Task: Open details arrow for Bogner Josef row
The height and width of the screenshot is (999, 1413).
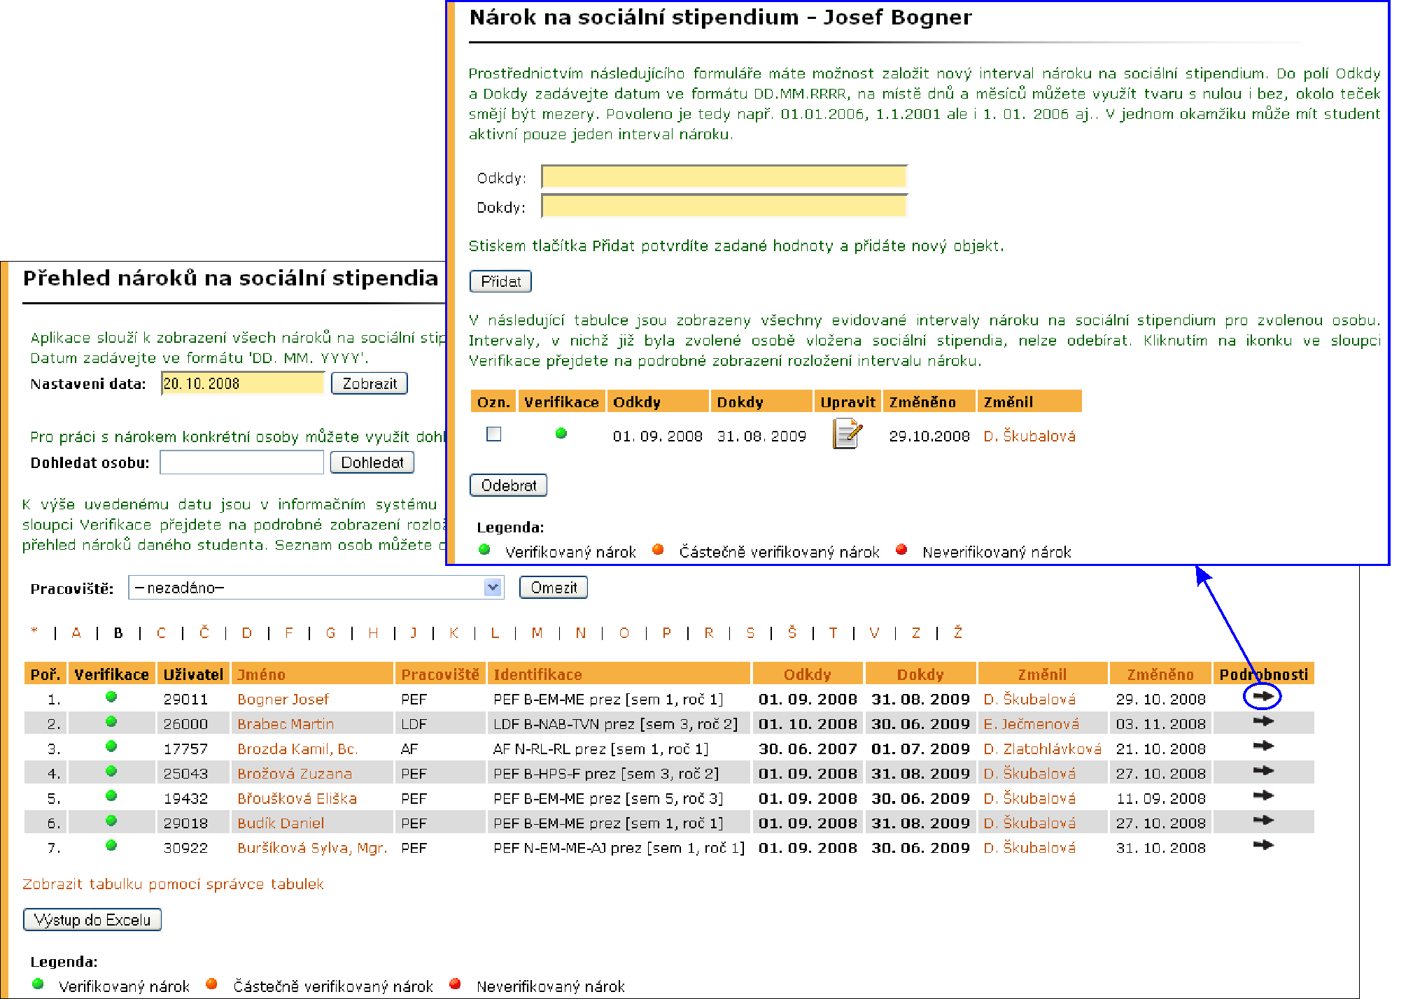Action: [1263, 696]
